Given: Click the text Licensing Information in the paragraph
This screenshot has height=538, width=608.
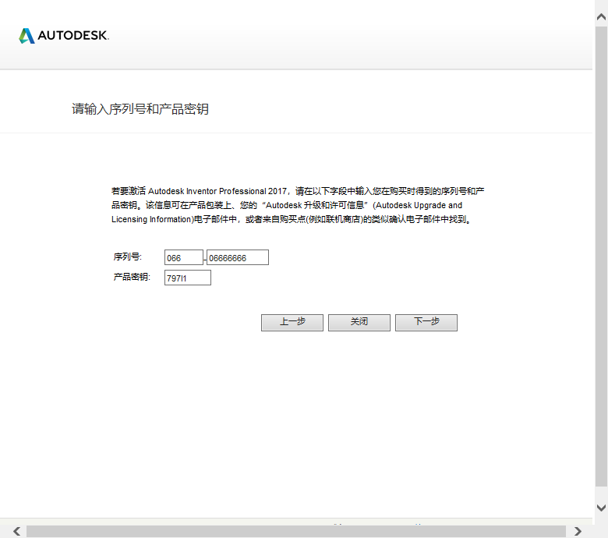Looking at the screenshot, I should click(152, 219).
